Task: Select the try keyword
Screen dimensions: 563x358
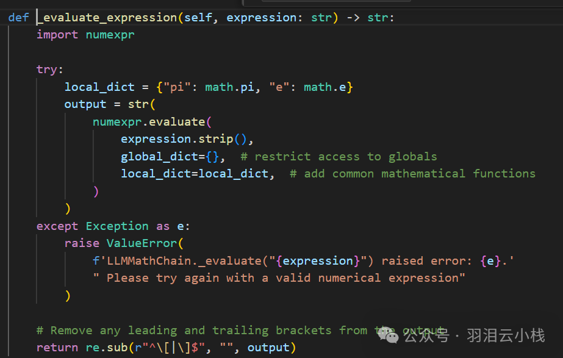Action: (x=47, y=70)
